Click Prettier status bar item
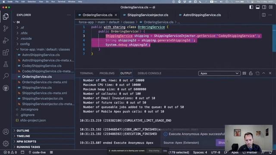Viewport: 276px width, 155px height. click(x=250, y=152)
